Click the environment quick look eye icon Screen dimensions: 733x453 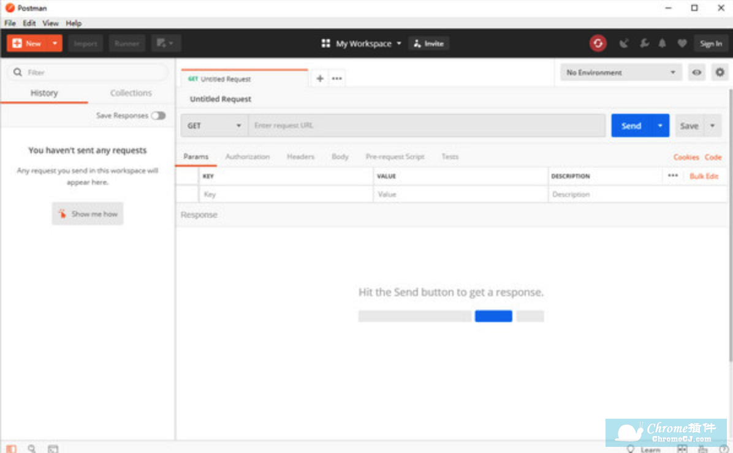(x=697, y=72)
